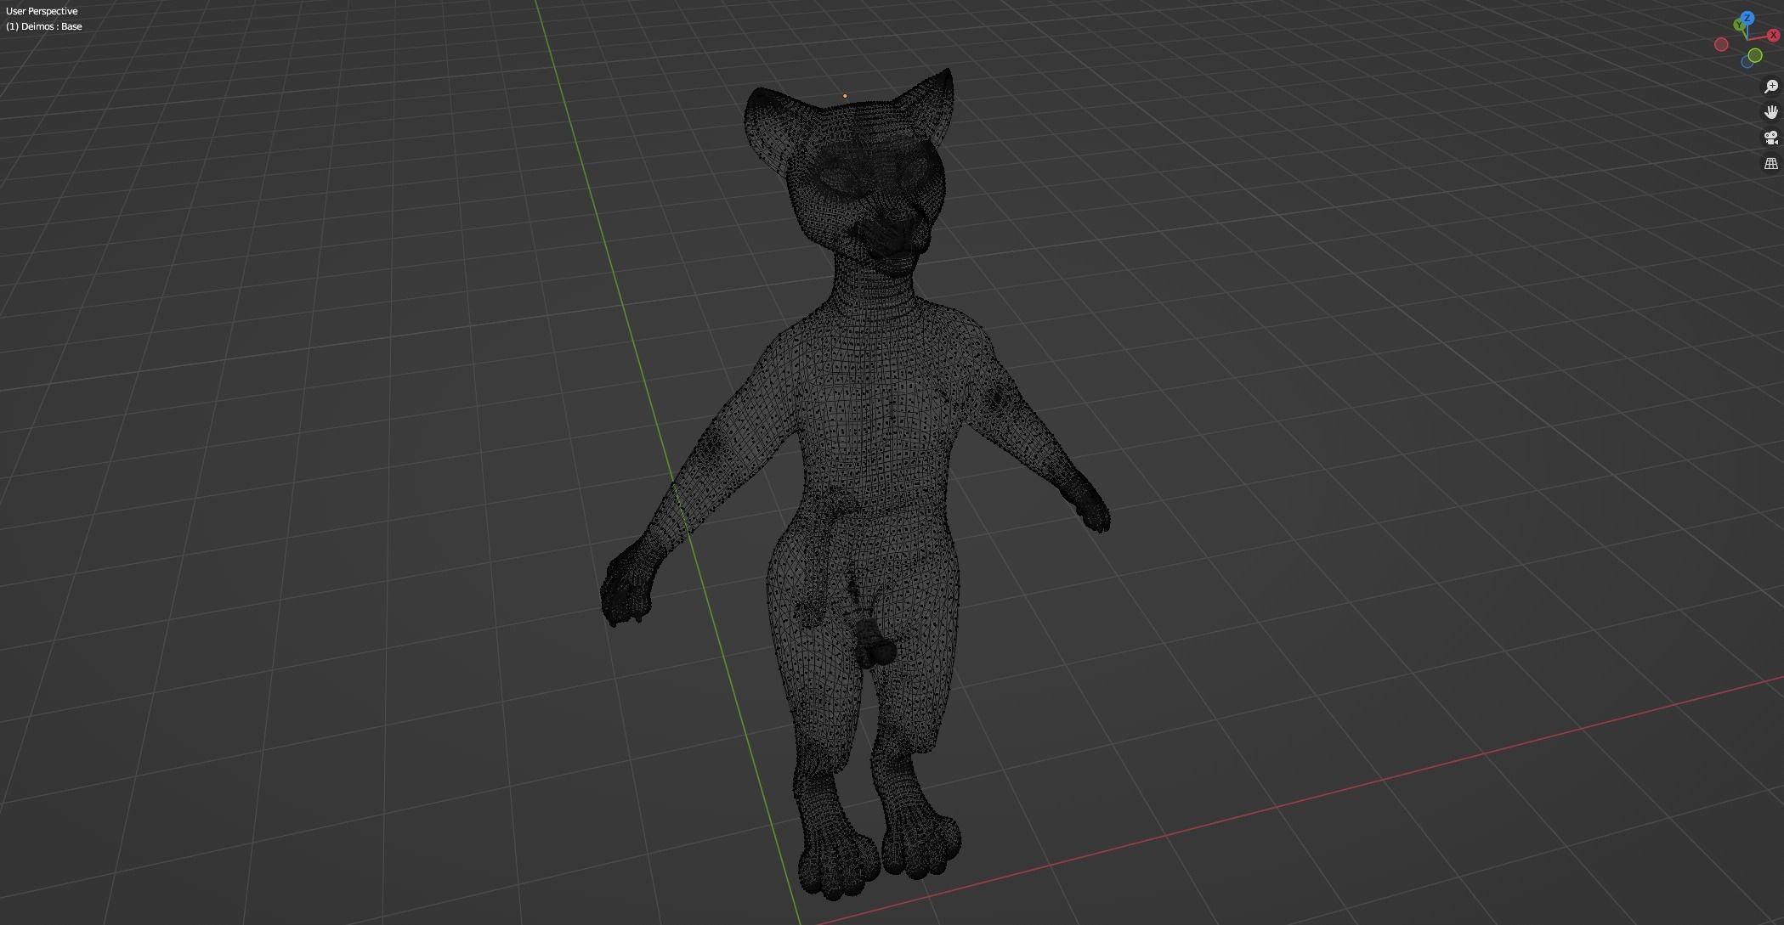Click the red X axis gizmo ball
The height and width of the screenshot is (925, 1784).
1774,35
